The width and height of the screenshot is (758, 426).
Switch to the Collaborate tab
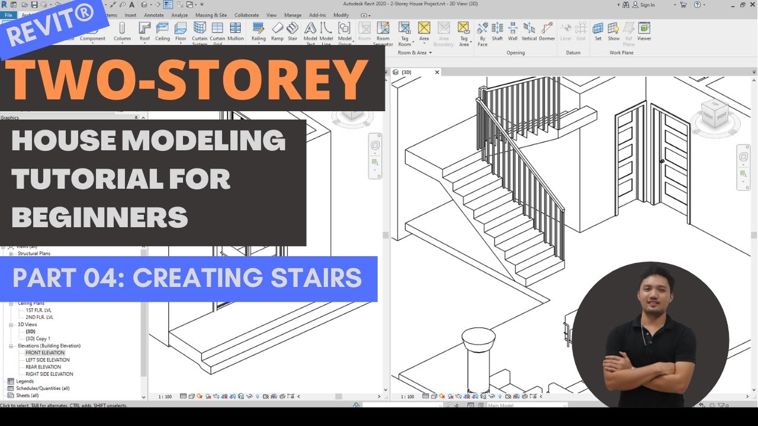pos(246,15)
